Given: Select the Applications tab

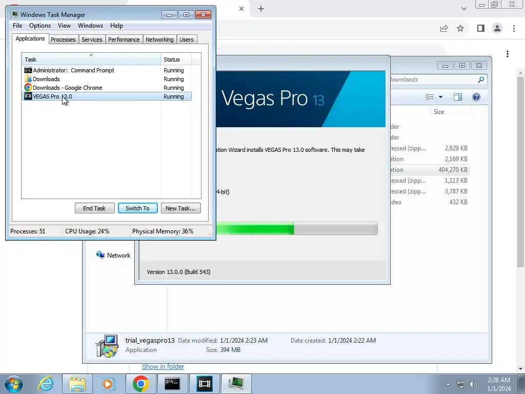Looking at the screenshot, I should point(30,38).
